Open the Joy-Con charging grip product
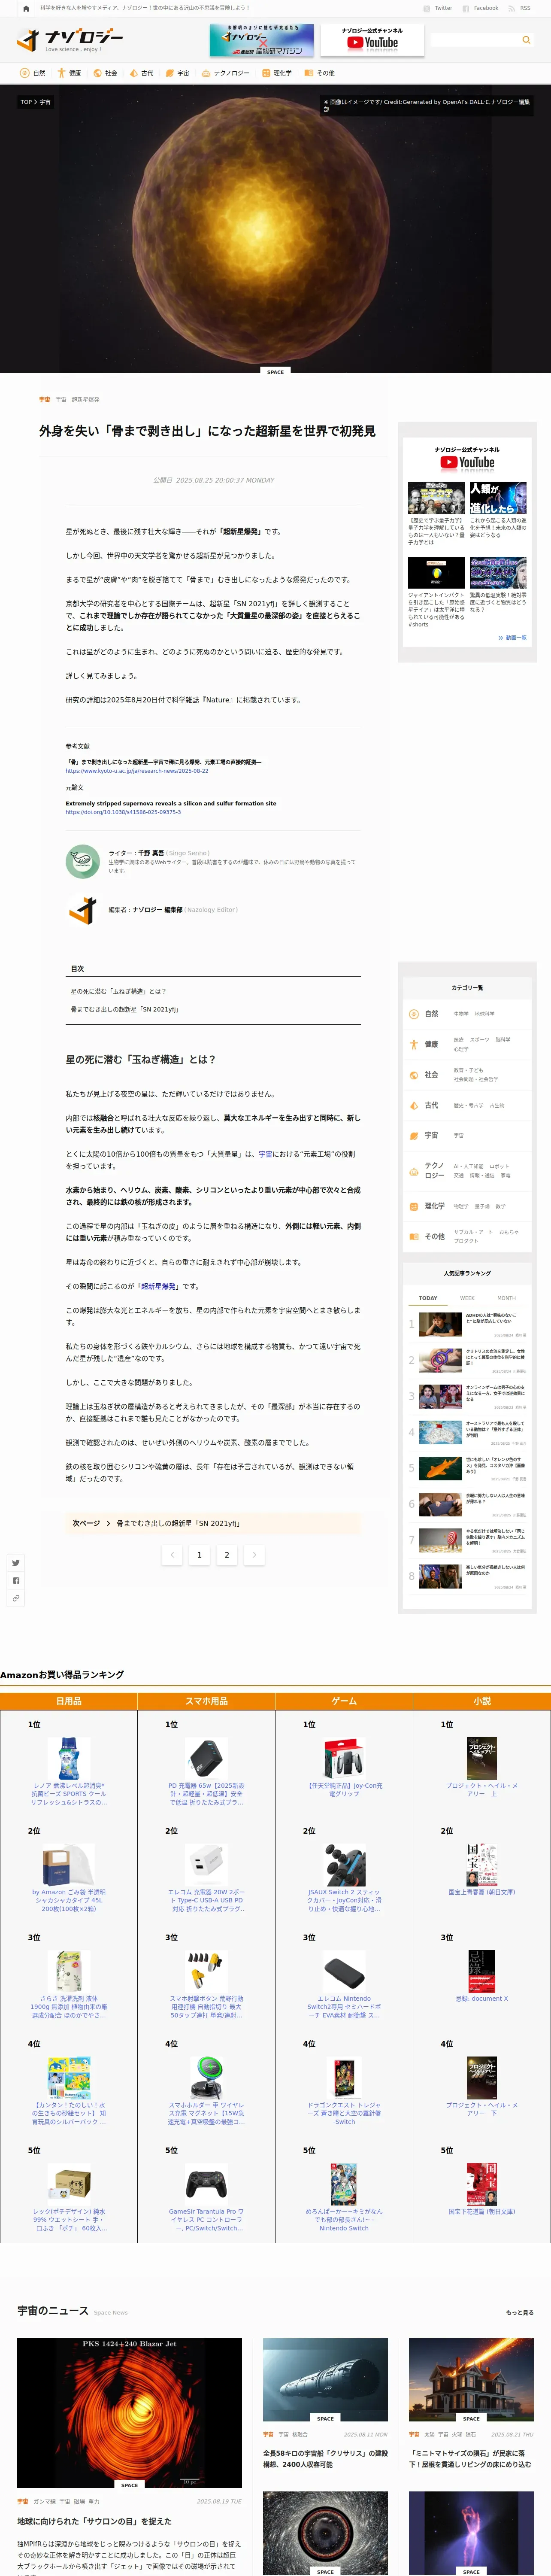Image resolution: width=551 pixels, height=2576 pixels. pos(344,1767)
